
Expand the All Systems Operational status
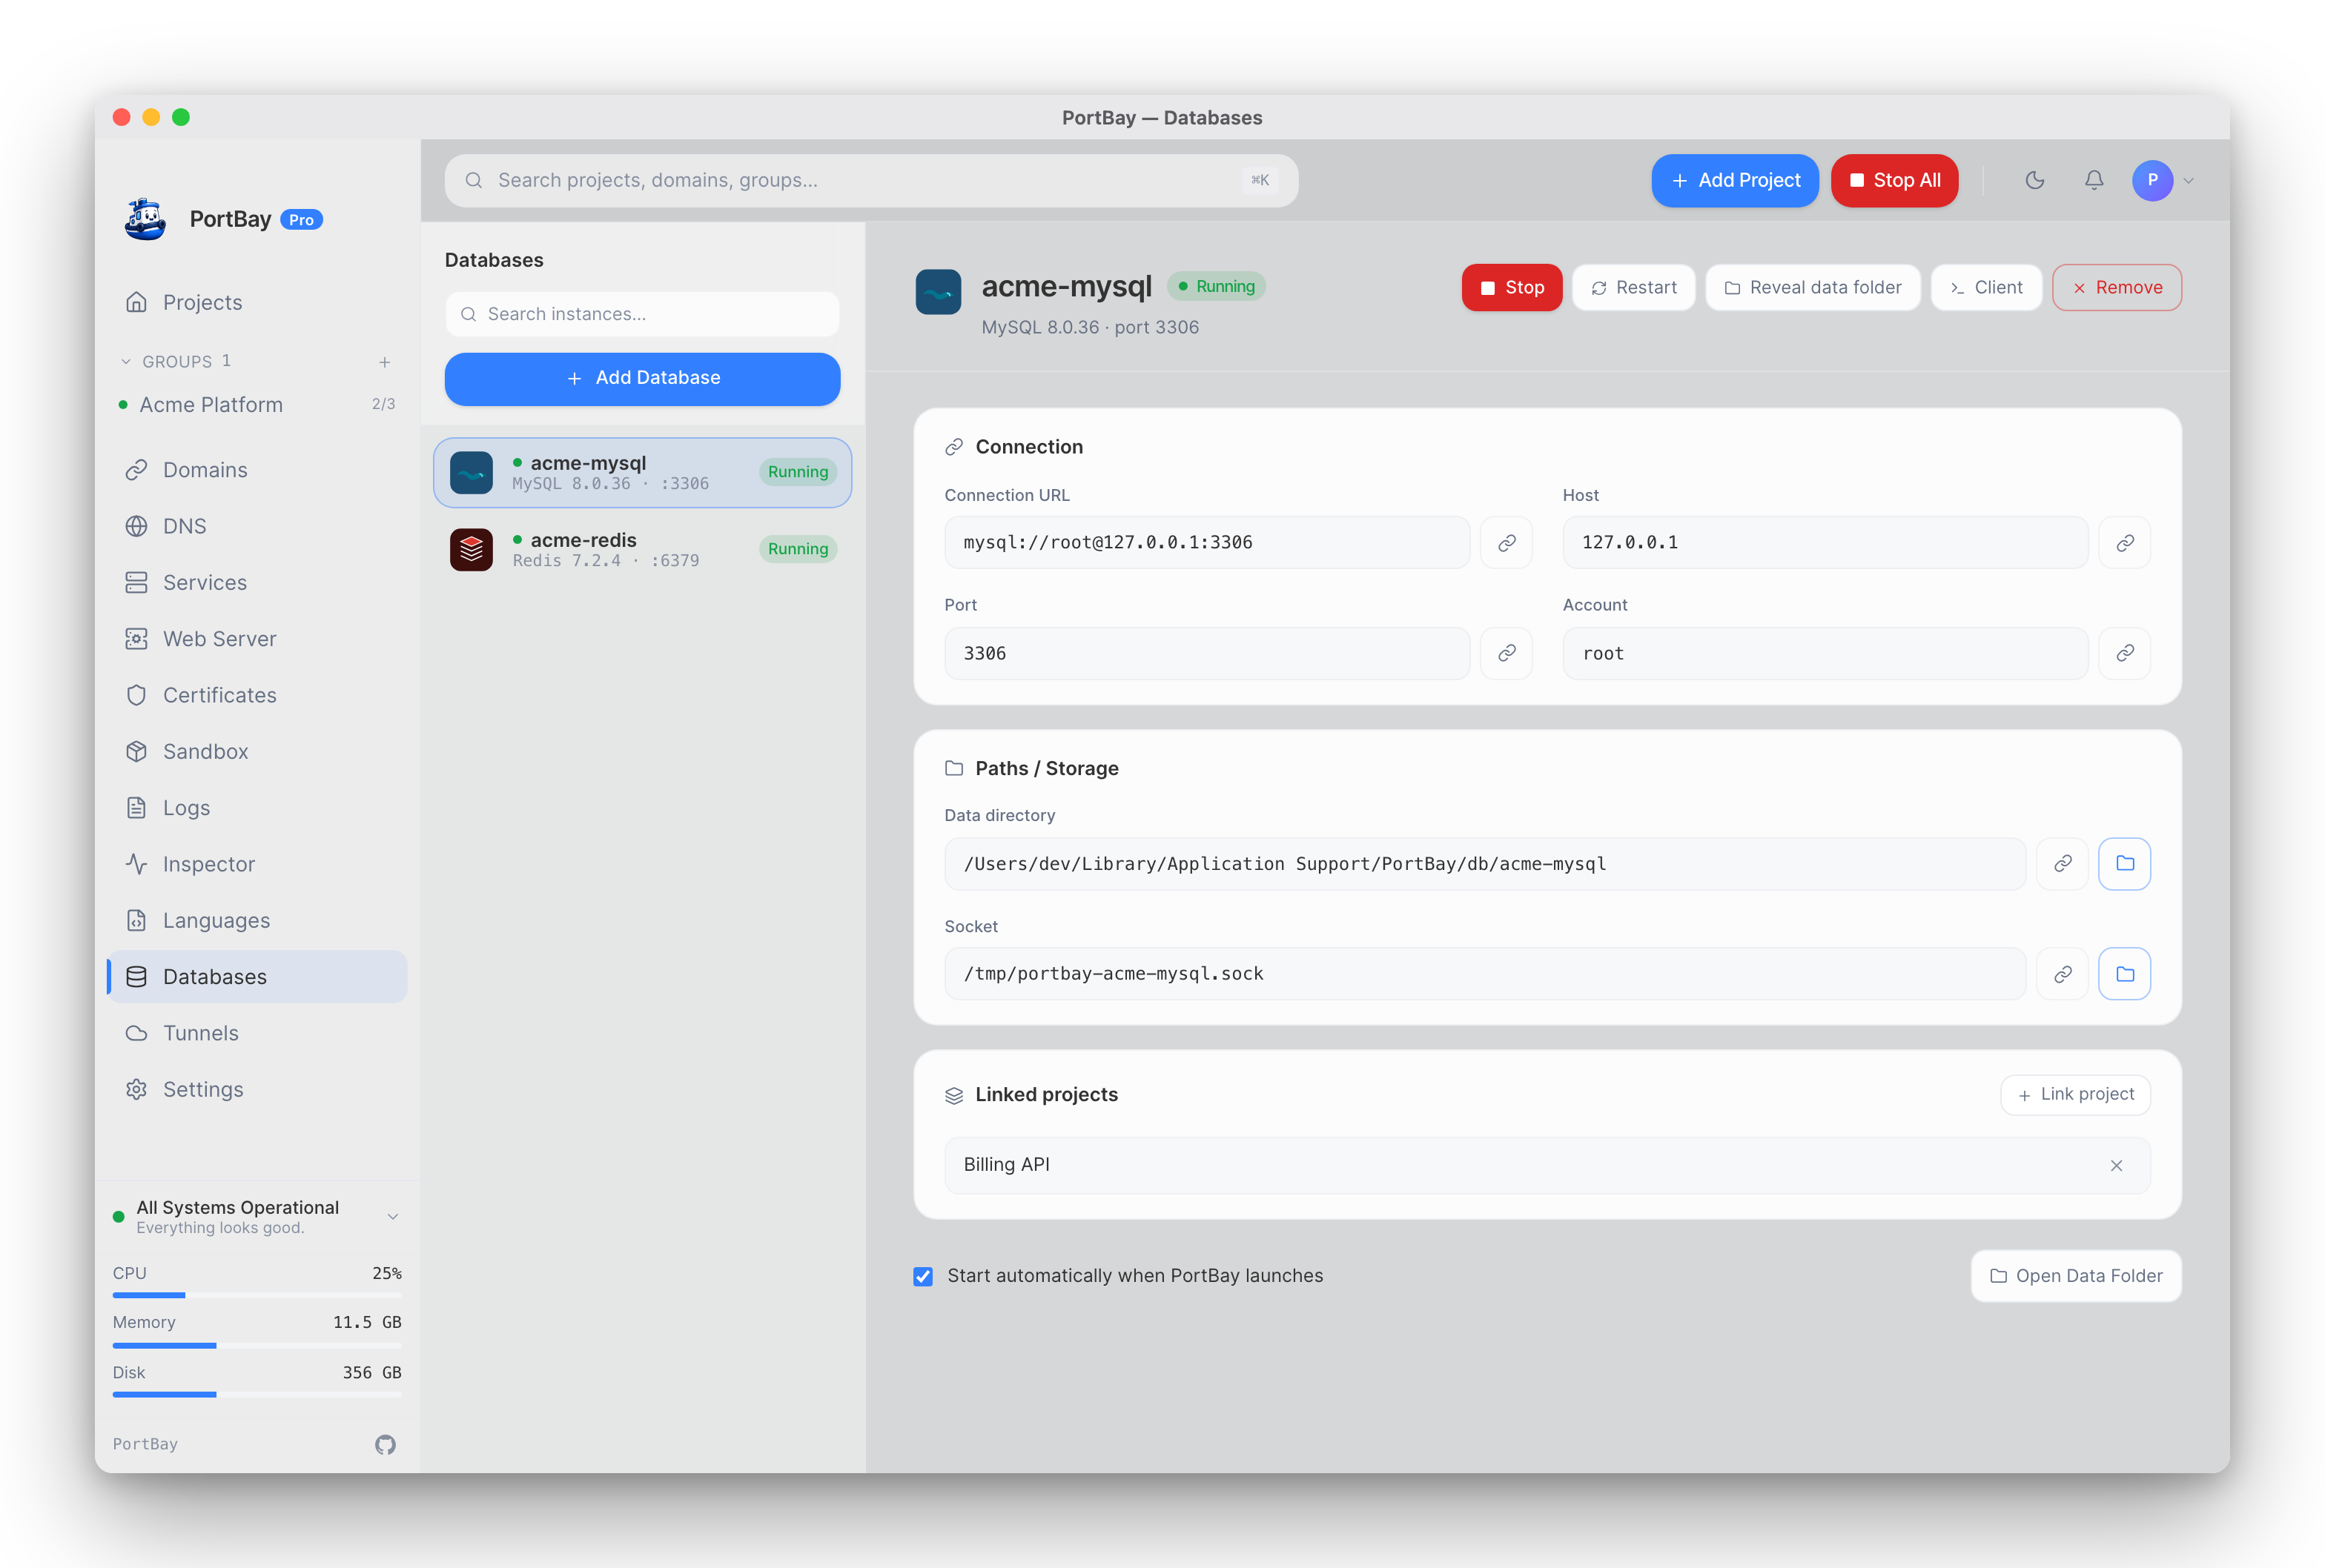393,1216
